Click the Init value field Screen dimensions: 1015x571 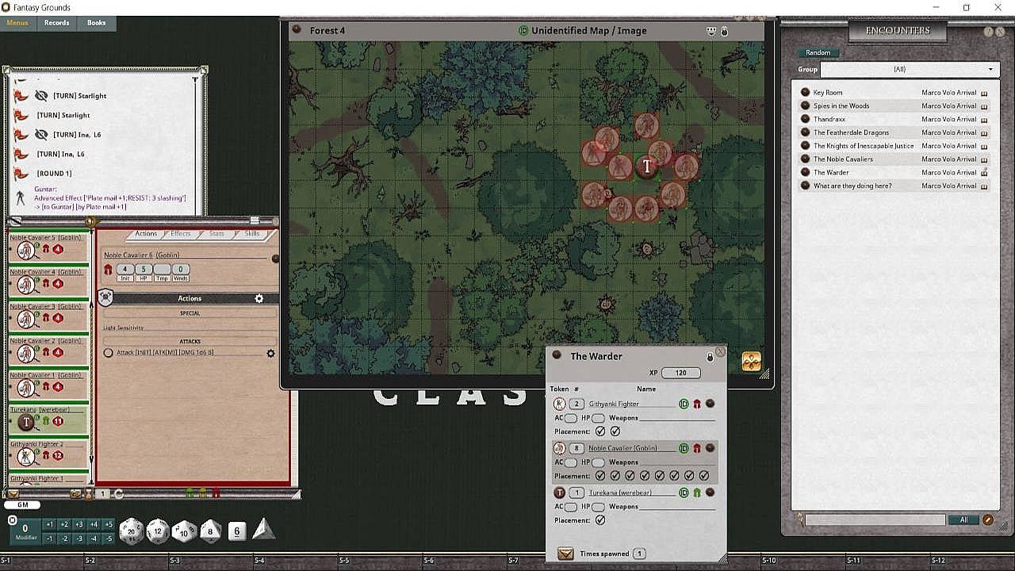(124, 270)
